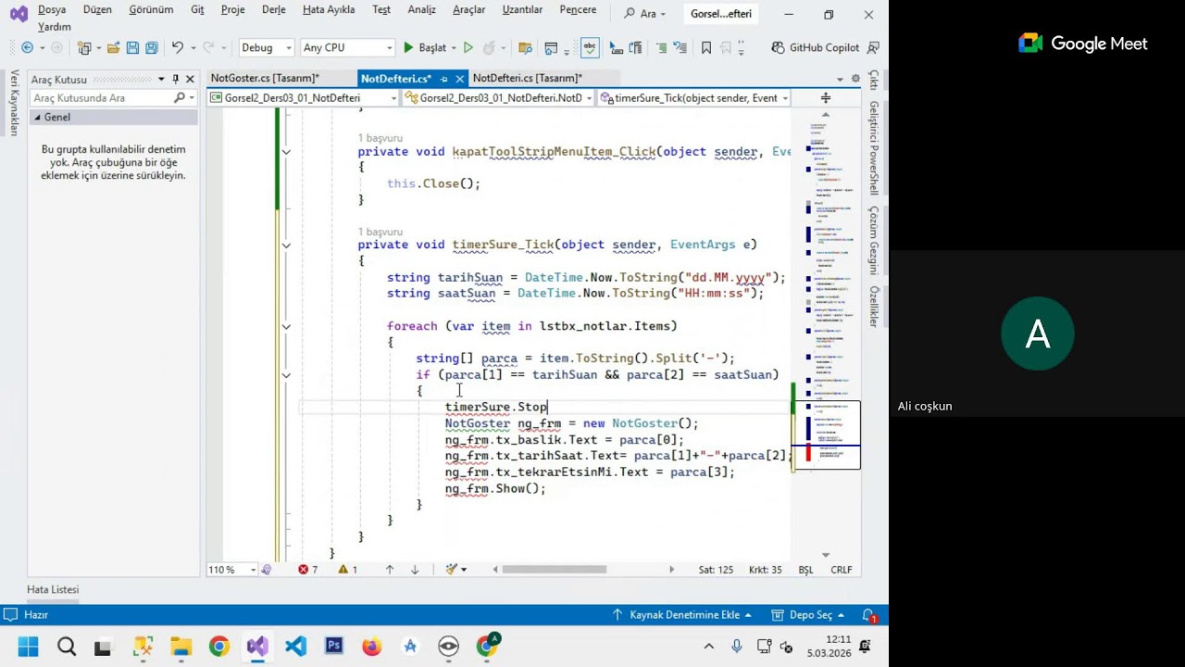
Task: Click the Başlat green run arrow
Action: (408, 47)
